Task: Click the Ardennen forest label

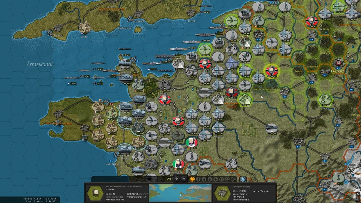Action: pyautogui.click(x=312, y=67)
